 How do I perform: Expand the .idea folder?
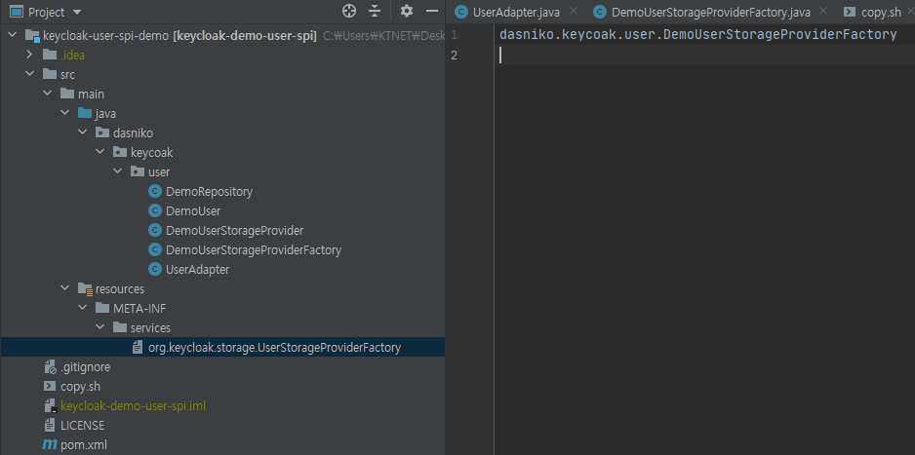(30, 56)
